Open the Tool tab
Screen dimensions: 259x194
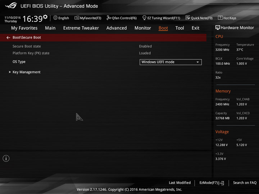click(x=180, y=28)
